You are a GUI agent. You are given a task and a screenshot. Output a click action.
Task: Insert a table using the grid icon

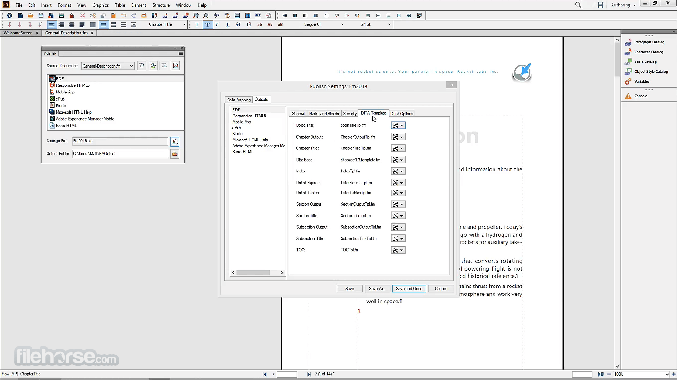point(247,16)
